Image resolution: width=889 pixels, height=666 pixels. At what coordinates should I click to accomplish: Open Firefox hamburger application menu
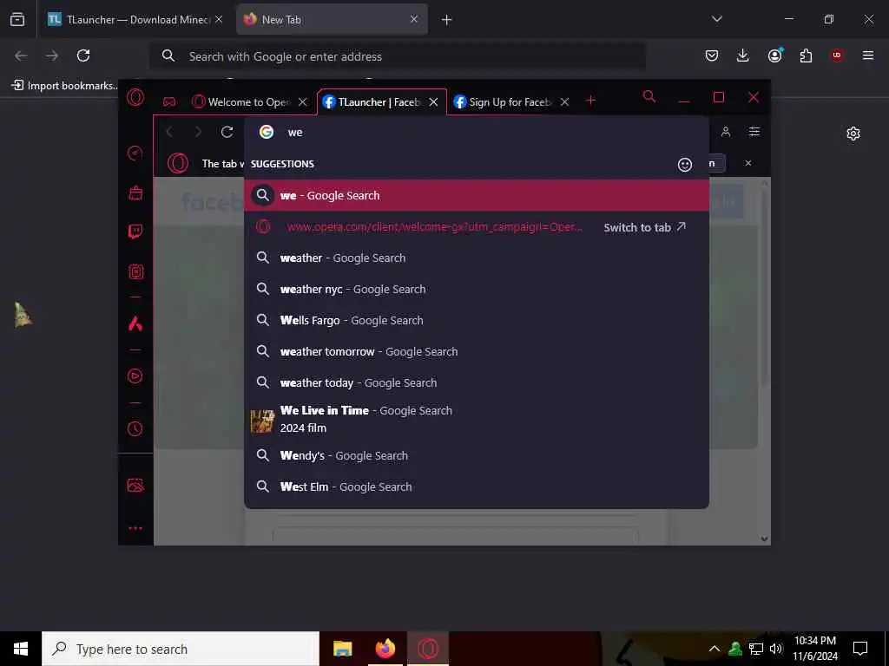click(868, 55)
